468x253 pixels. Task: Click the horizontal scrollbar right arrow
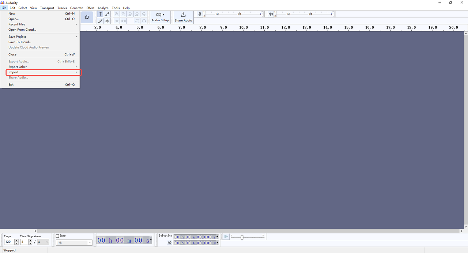462,231
